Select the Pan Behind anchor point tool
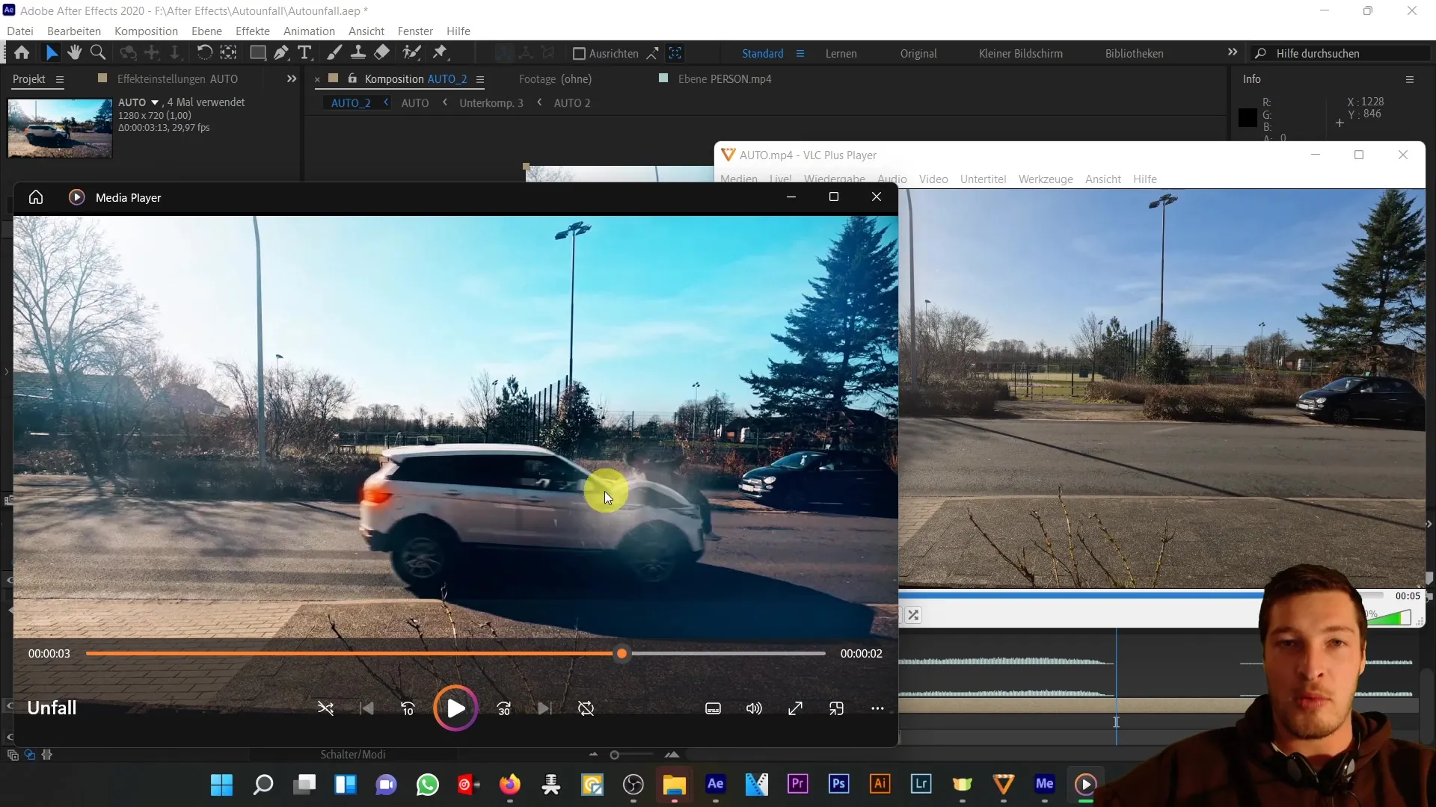This screenshot has height=807, width=1436. [x=228, y=53]
